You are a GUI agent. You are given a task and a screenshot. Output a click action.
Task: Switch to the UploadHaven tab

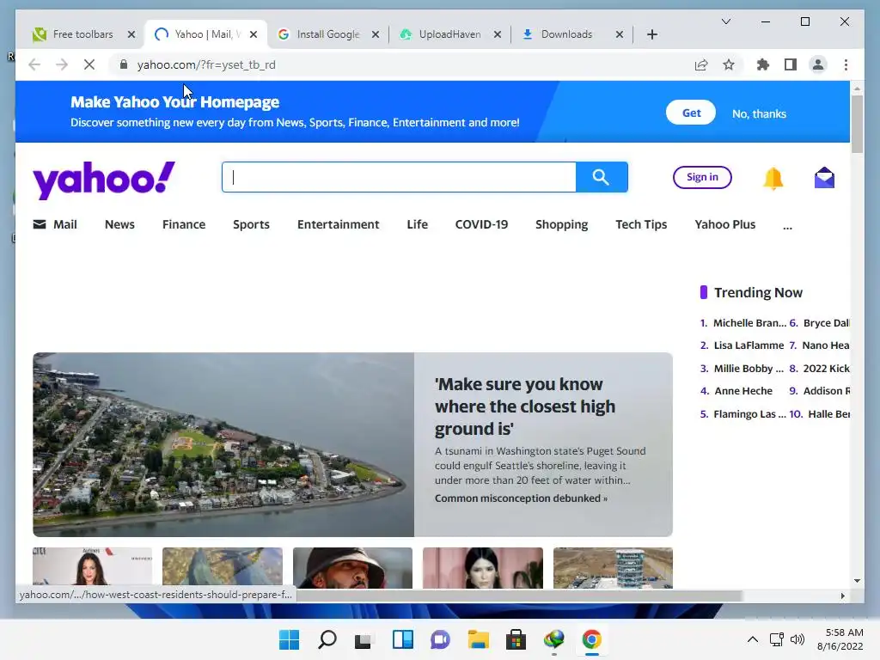tap(449, 34)
